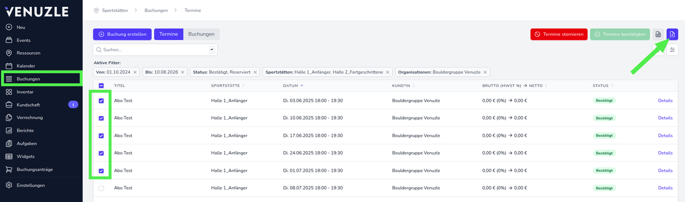Open Buchungen breadcrumb link
The height and width of the screenshot is (202, 685).
(x=156, y=10)
